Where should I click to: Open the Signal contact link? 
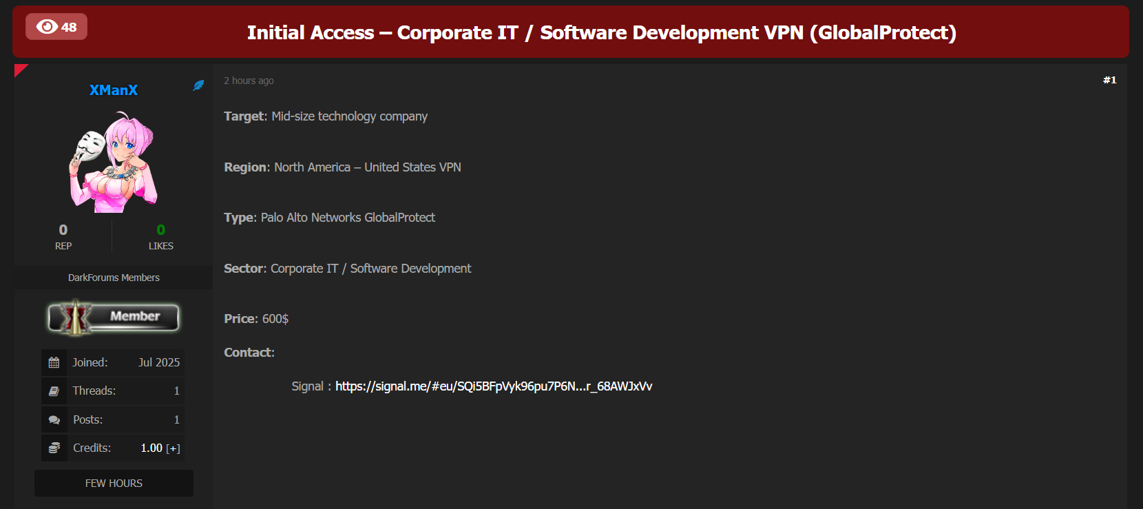tap(494, 386)
